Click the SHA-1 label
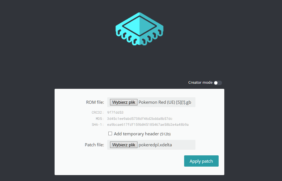282x181 pixels. tap(98, 125)
